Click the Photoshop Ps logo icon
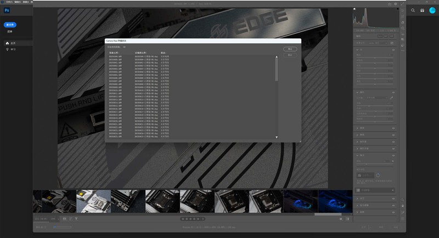 (x=7, y=10)
